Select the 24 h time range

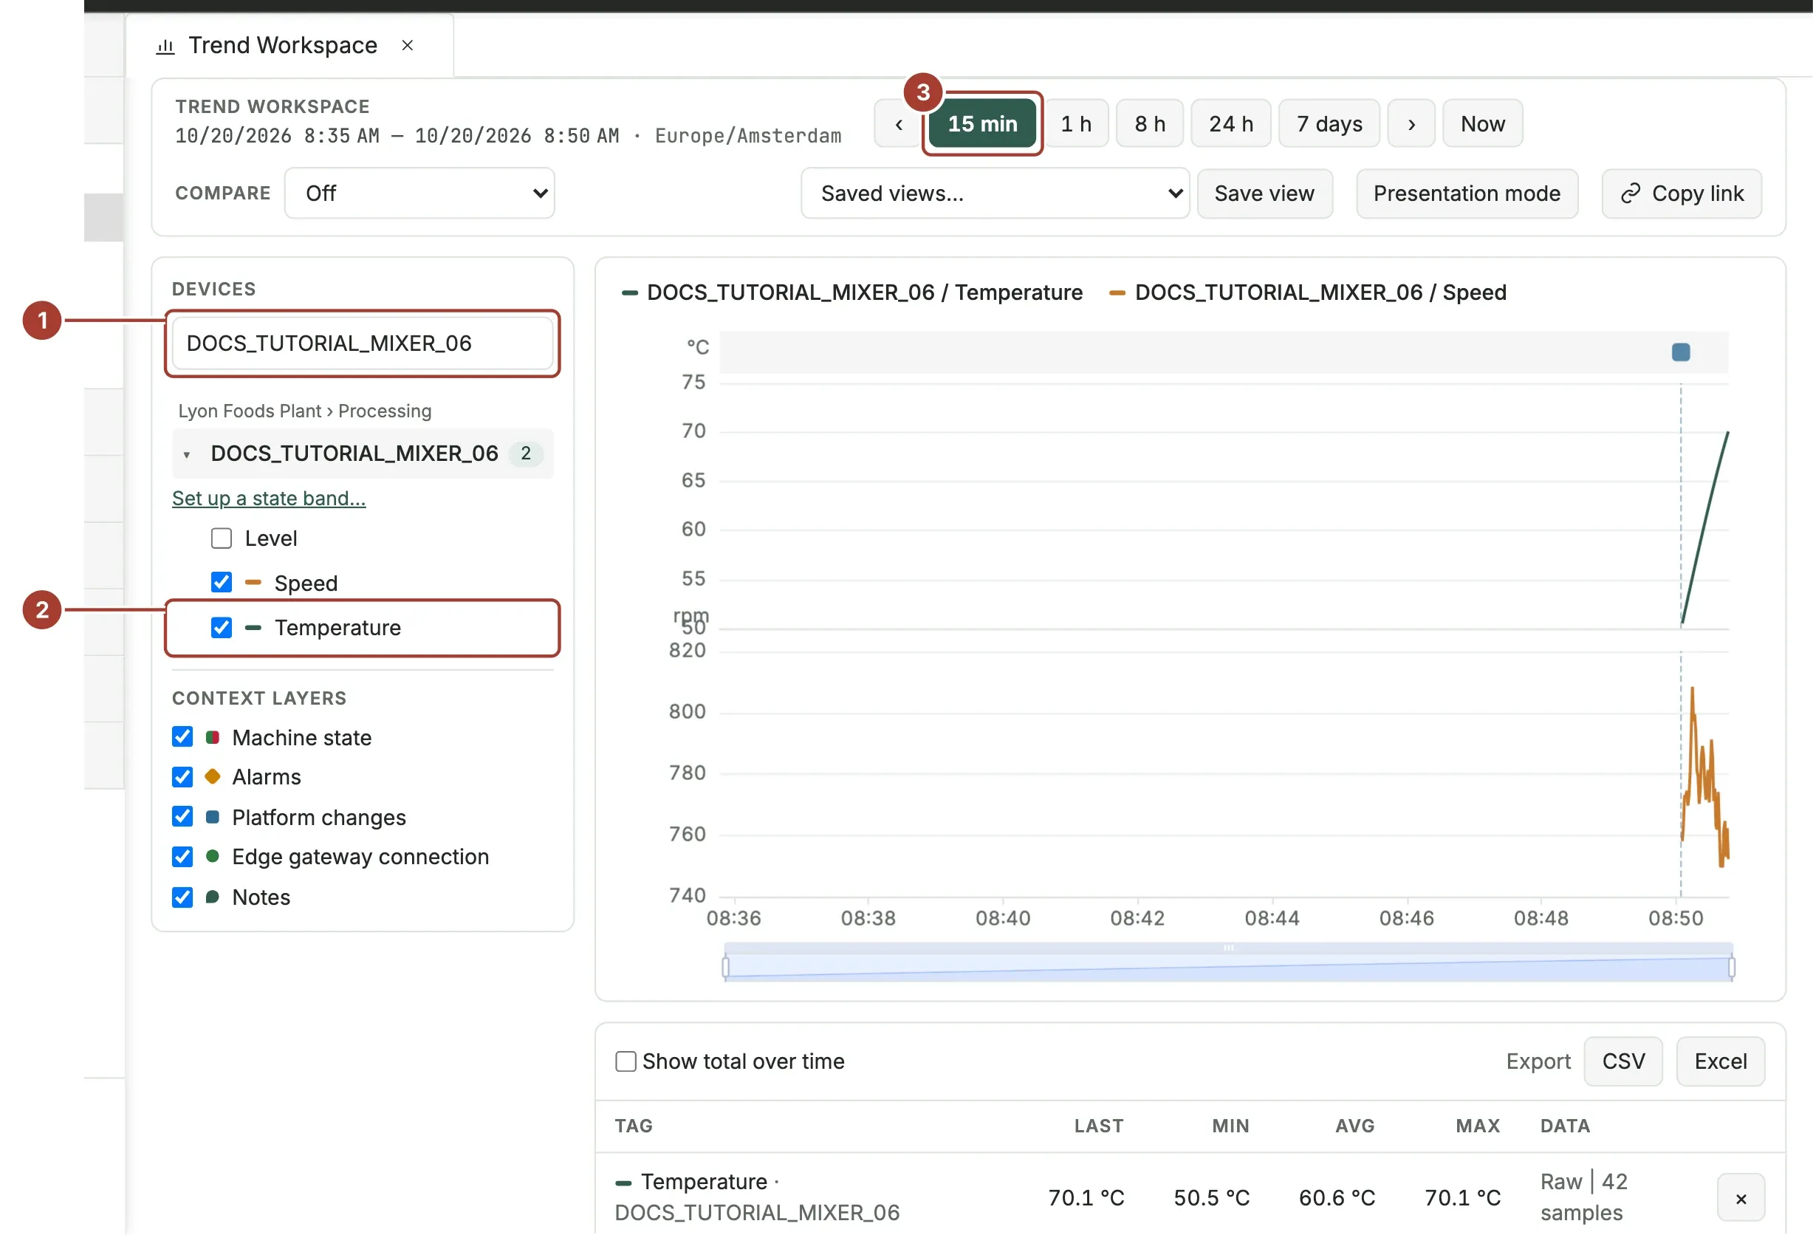tap(1230, 123)
